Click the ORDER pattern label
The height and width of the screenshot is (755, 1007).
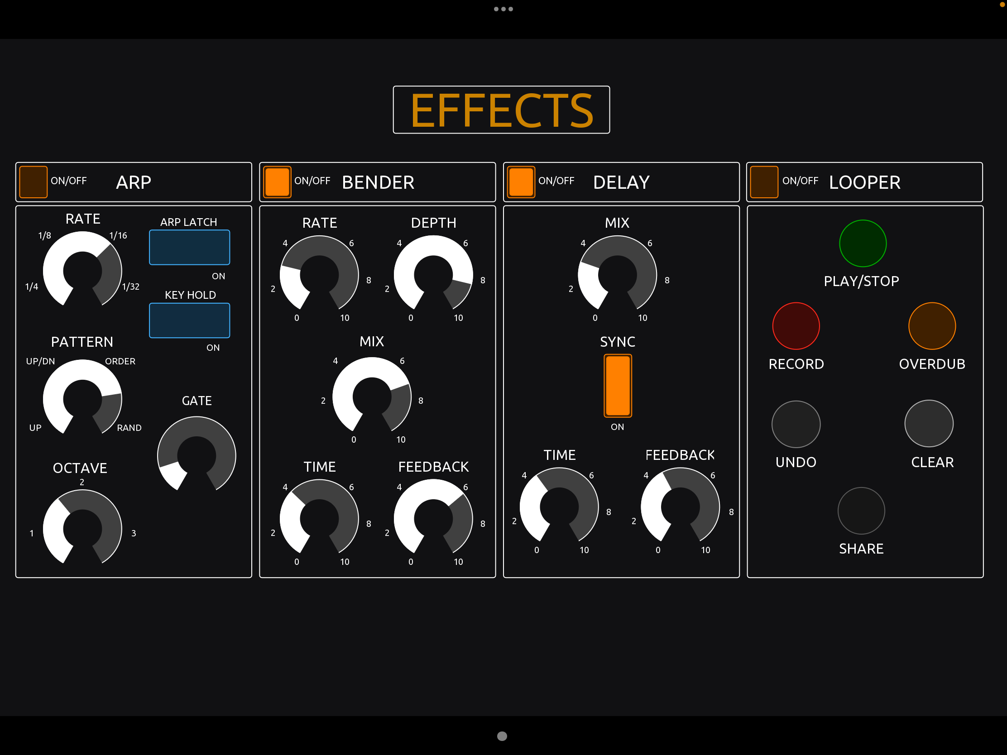(120, 361)
